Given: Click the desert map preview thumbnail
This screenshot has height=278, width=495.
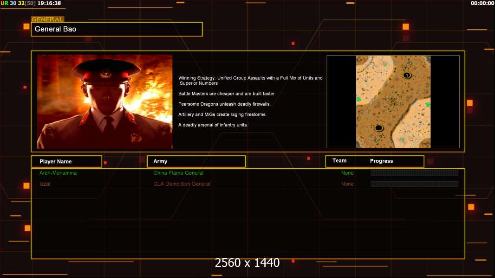Looking at the screenshot, I should point(393,101).
